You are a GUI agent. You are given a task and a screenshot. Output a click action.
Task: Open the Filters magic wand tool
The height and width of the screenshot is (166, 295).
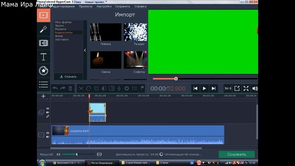tap(43, 30)
